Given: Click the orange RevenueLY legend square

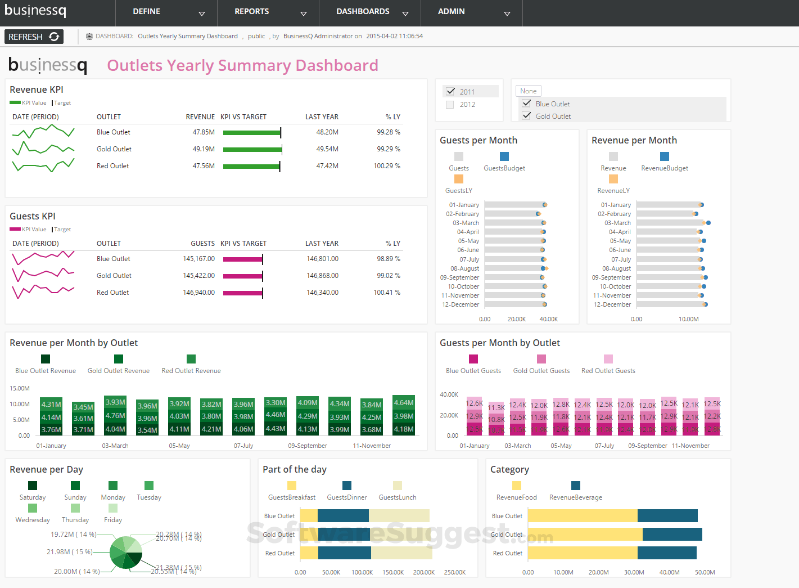Looking at the screenshot, I should 613,178.
